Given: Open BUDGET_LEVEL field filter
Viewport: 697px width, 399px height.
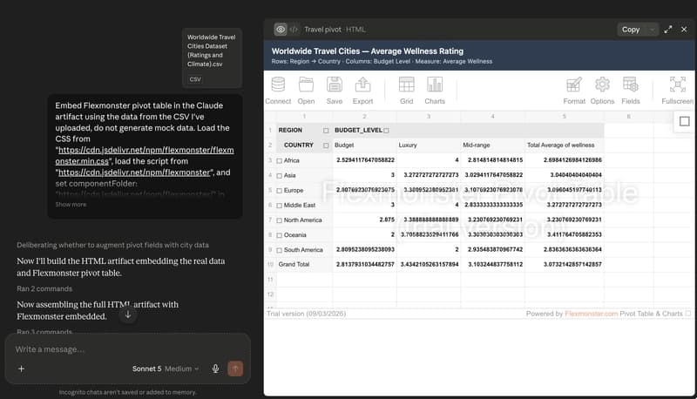Looking at the screenshot, I should point(386,131).
